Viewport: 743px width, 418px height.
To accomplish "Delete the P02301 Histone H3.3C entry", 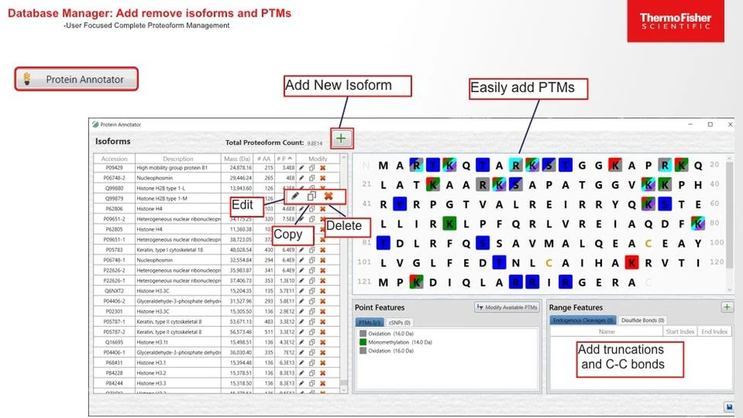I will coord(323,312).
